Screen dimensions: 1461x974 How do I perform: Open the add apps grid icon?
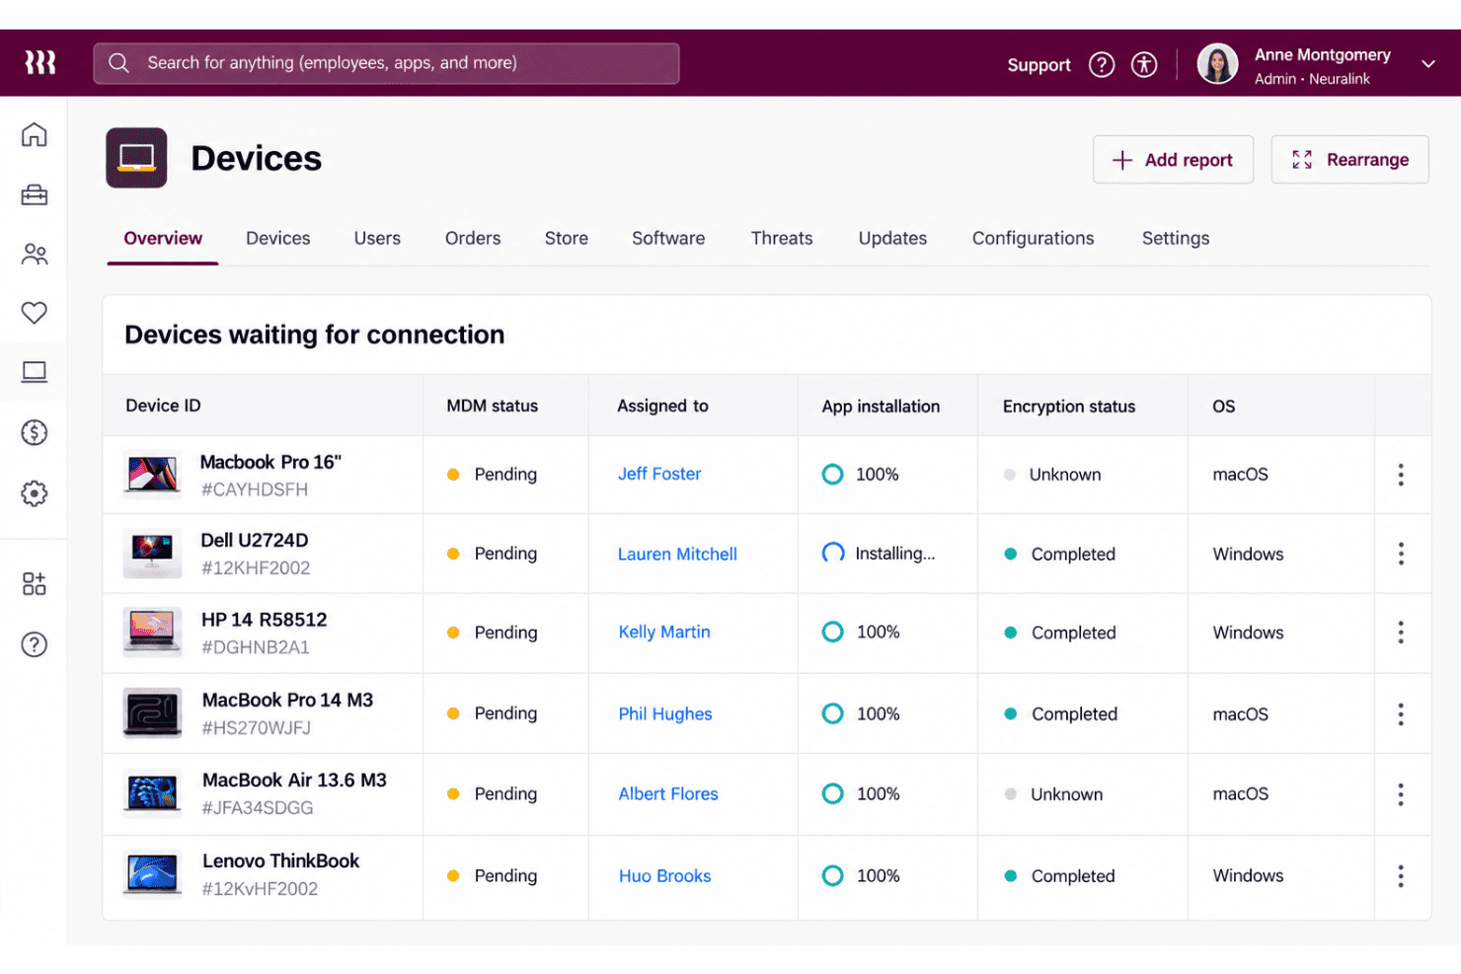click(35, 583)
